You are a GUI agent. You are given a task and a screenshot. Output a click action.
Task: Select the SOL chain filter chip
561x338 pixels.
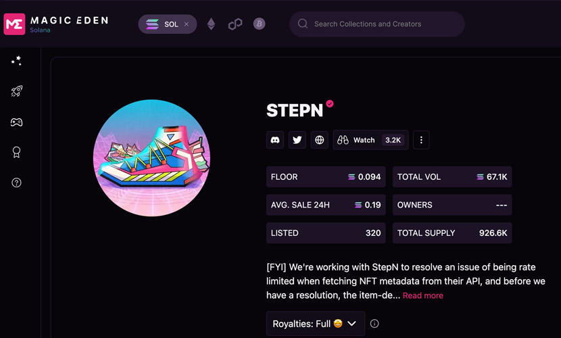(168, 24)
